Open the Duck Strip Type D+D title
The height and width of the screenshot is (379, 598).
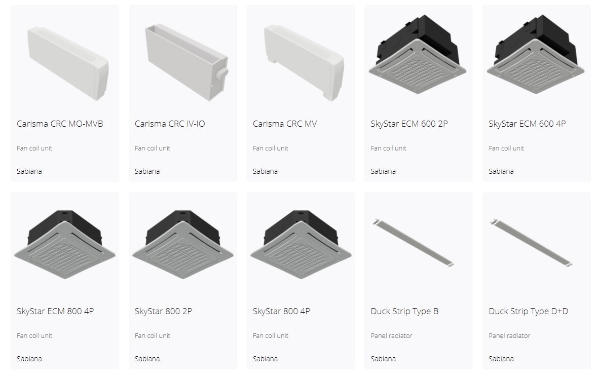pyautogui.click(x=528, y=312)
